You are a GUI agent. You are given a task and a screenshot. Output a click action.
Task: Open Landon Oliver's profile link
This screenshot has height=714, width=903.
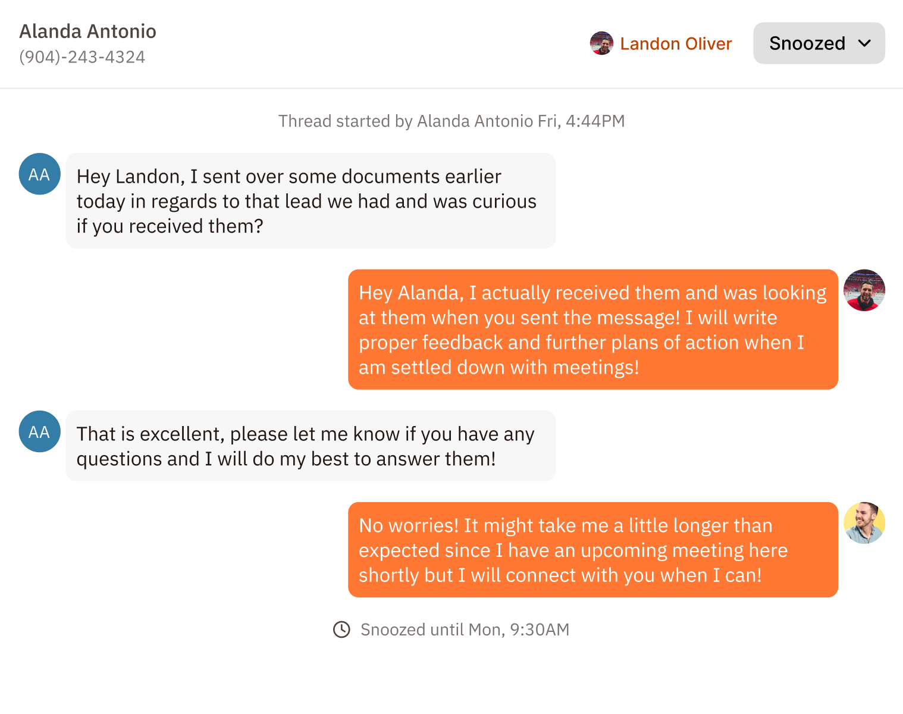676,43
